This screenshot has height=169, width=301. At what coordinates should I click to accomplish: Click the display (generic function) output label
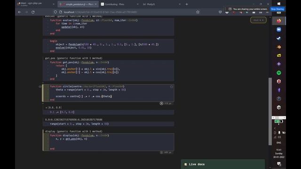[x=74, y=131]
